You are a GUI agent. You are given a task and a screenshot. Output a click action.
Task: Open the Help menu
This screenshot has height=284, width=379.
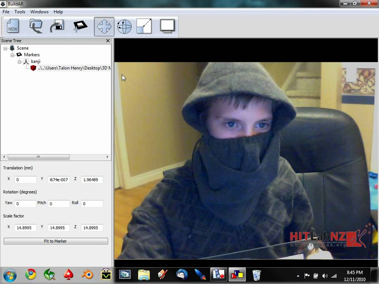58,11
